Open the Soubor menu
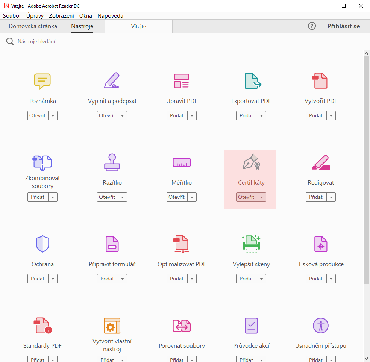This screenshot has width=370, height=362. 12,15
